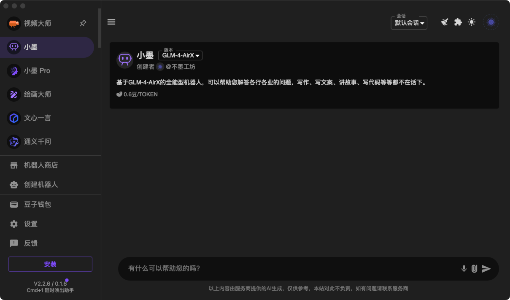510x300 pixels.
Task: Toggle light/dark theme sun icon
Action: (x=472, y=22)
